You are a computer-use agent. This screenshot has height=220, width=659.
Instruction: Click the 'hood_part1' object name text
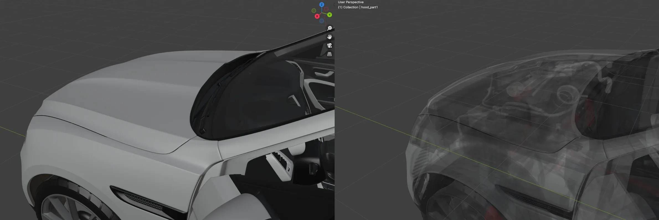point(369,7)
